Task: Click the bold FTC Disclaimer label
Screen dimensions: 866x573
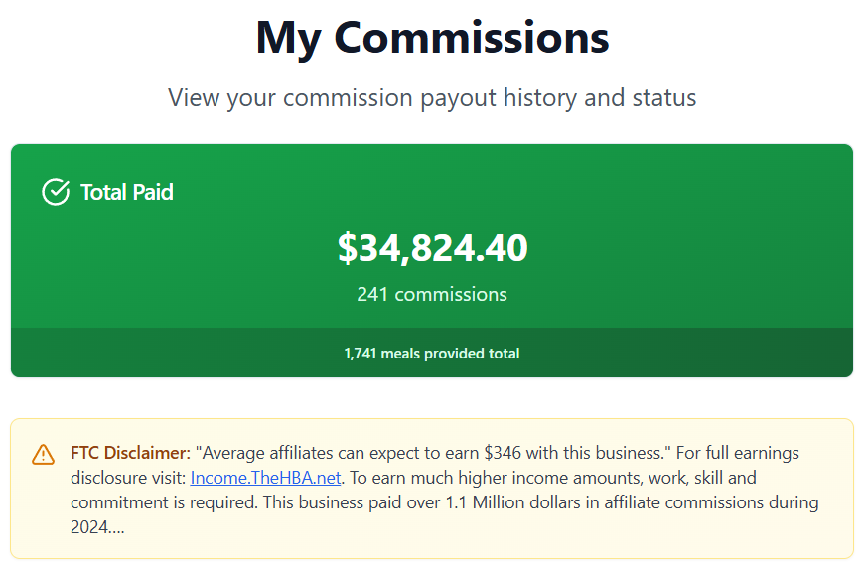Action: 130,453
